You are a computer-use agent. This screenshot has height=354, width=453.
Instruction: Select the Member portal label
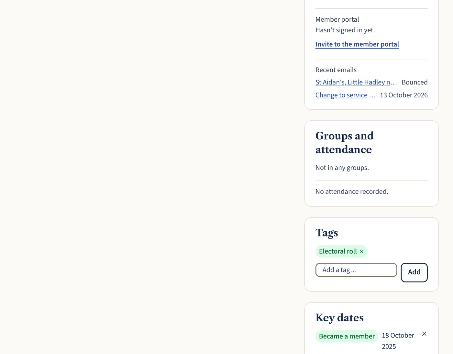pos(337,19)
